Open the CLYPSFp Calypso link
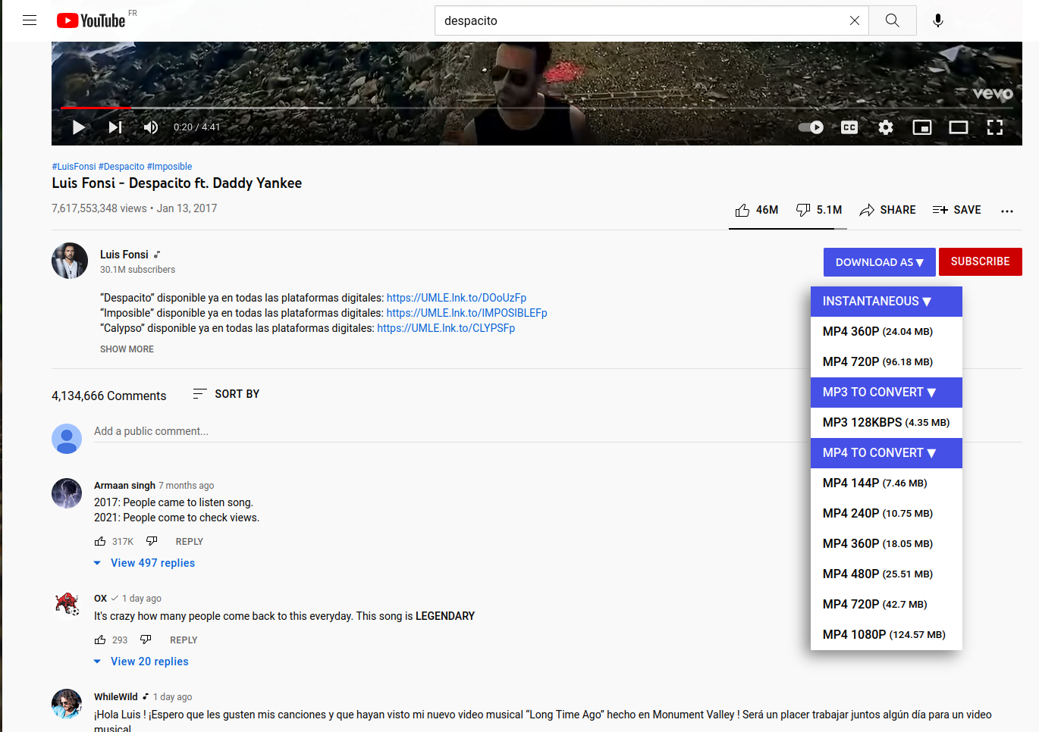This screenshot has height=732, width=1039. (x=446, y=328)
